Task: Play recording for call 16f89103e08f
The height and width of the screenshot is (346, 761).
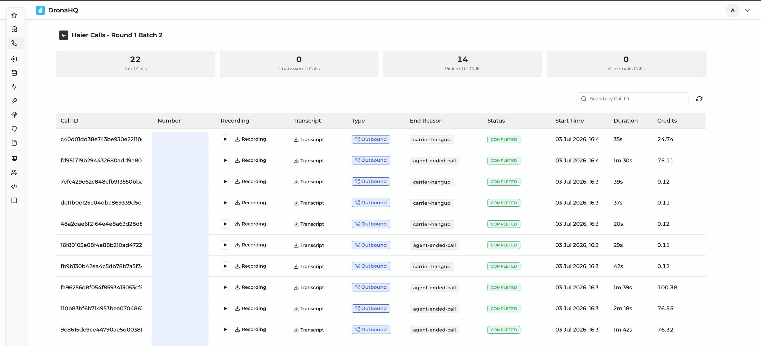Action: [x=225, y=245]
